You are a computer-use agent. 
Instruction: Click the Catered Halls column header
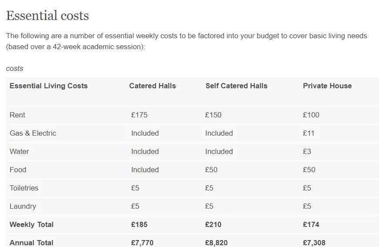point(153,86)
